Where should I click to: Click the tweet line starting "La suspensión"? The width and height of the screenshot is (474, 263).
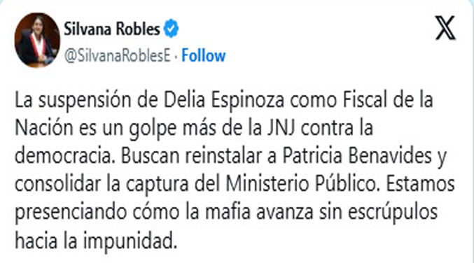point(224,100)
